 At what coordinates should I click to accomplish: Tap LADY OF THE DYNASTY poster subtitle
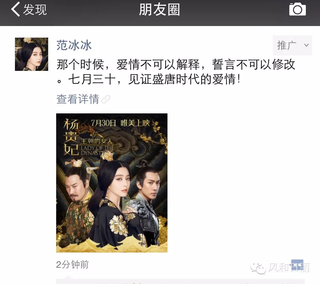pyautogui.click(x=97, y=150)
